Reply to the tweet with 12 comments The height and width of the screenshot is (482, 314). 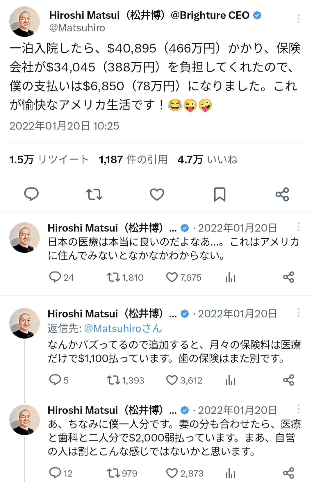pos(55,473)
